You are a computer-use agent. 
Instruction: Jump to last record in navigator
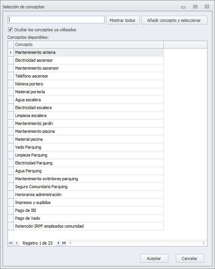(x=64, y=243)
